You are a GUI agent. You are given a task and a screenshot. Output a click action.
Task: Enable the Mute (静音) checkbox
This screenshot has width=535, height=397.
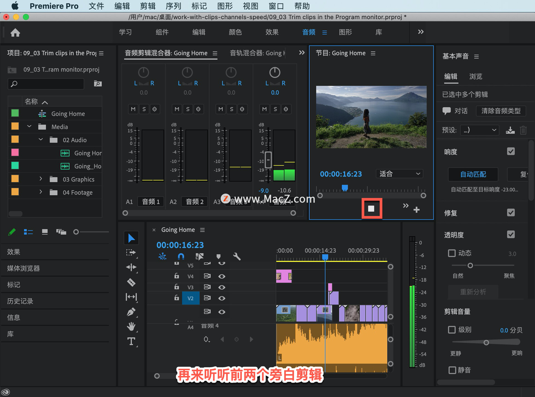[x=452, y=370]
